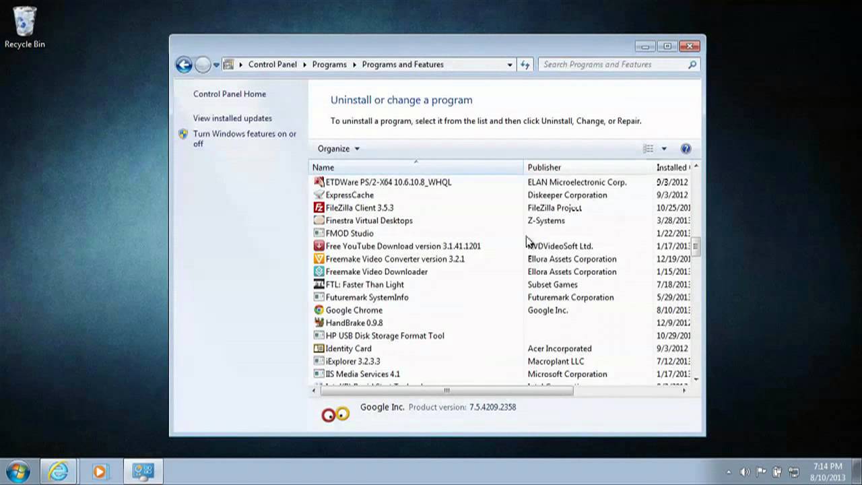The height and width of the screenshot is (485, 862).
Task: Click the refresh button beside address bar
Action: (x=525, y=65)
